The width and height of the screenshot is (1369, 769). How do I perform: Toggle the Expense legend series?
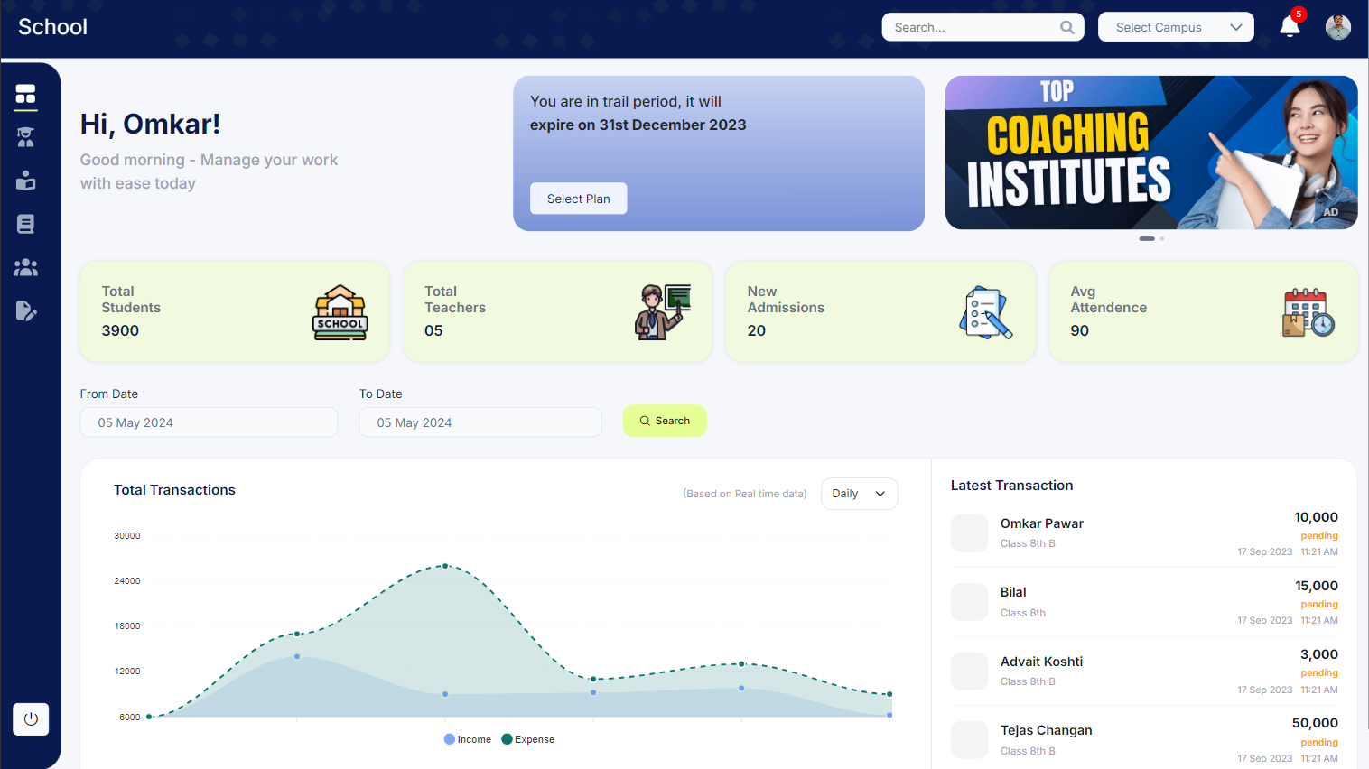pos(528,739)
